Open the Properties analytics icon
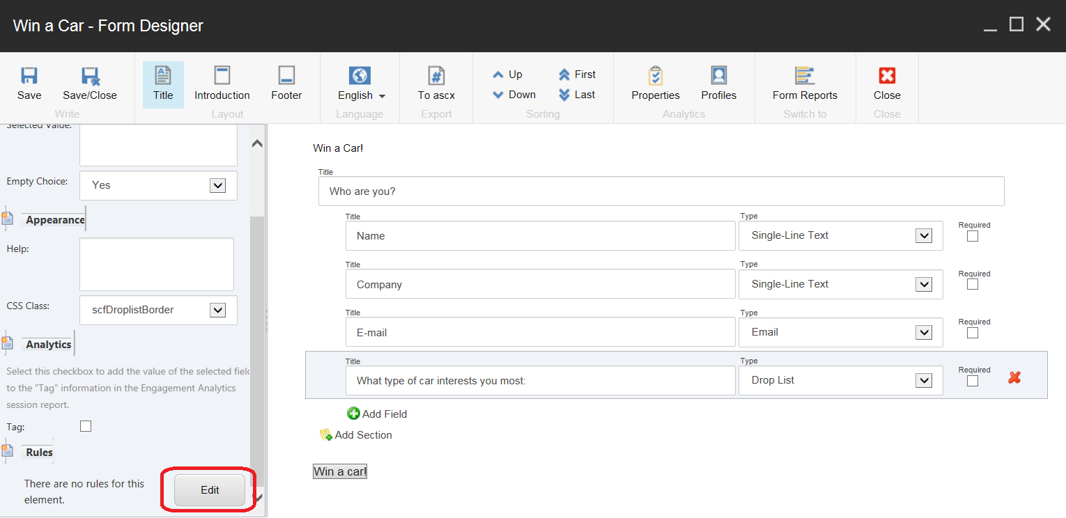 655,77
